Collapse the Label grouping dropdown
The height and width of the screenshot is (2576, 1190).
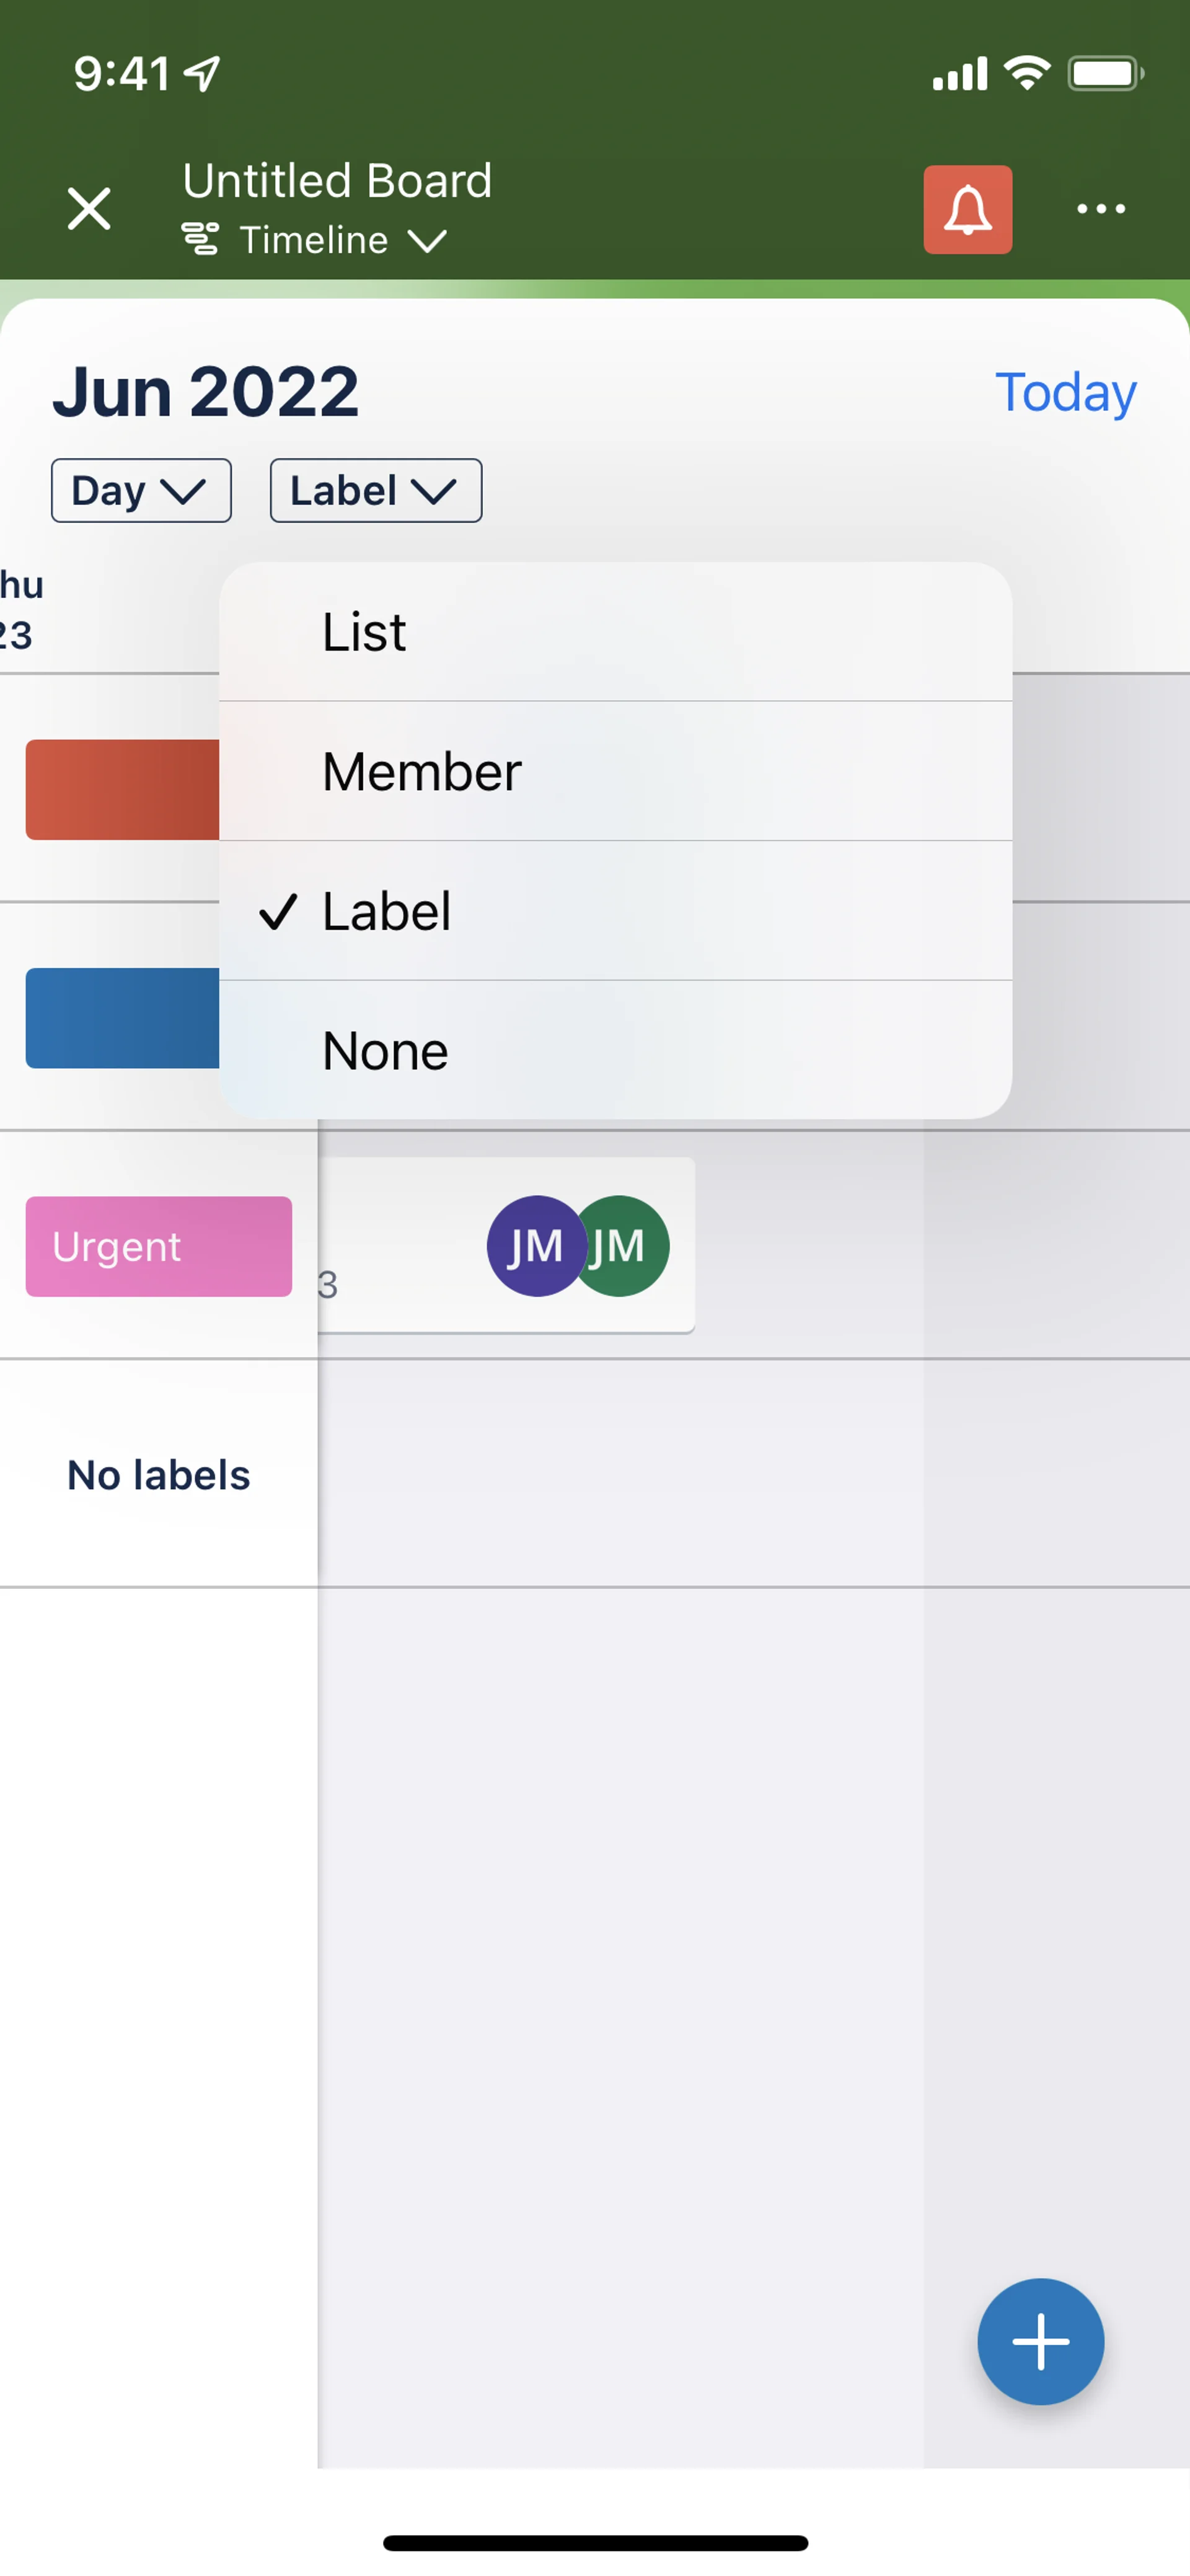375,491
